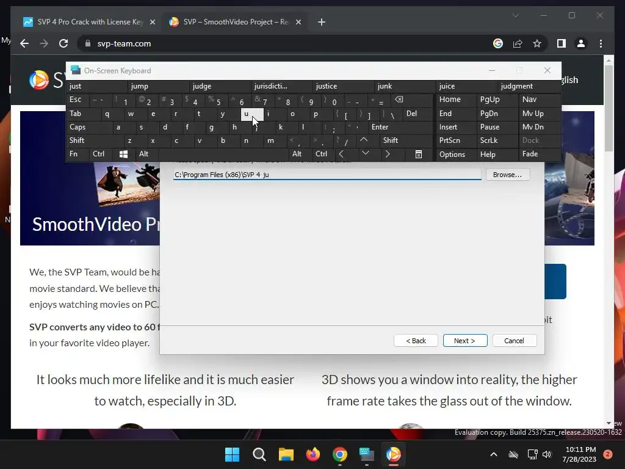Viewport: 625px width, 469px height.
Task: Open the share page icon in address bar
Action: click(518, 43)
